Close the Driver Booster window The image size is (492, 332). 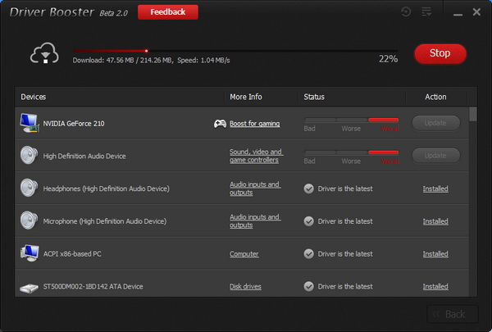pos(476,12)
